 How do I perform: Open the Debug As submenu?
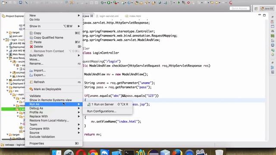(53, 108)
